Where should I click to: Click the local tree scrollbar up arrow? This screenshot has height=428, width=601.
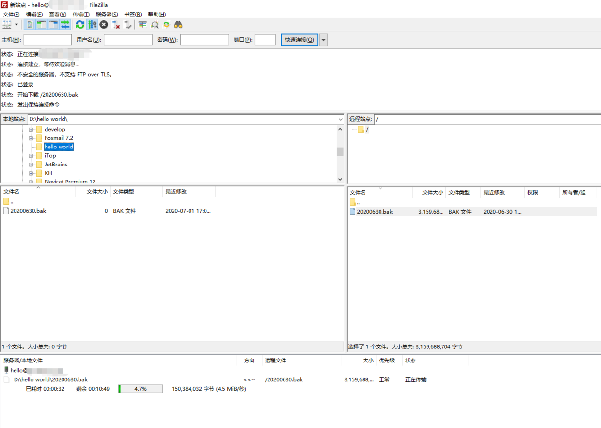coord(340,129)
